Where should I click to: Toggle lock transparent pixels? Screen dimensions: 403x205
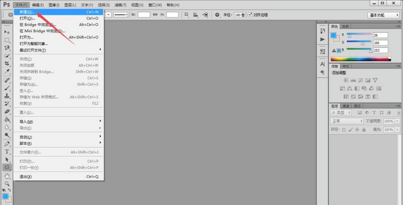click(344, 130)
